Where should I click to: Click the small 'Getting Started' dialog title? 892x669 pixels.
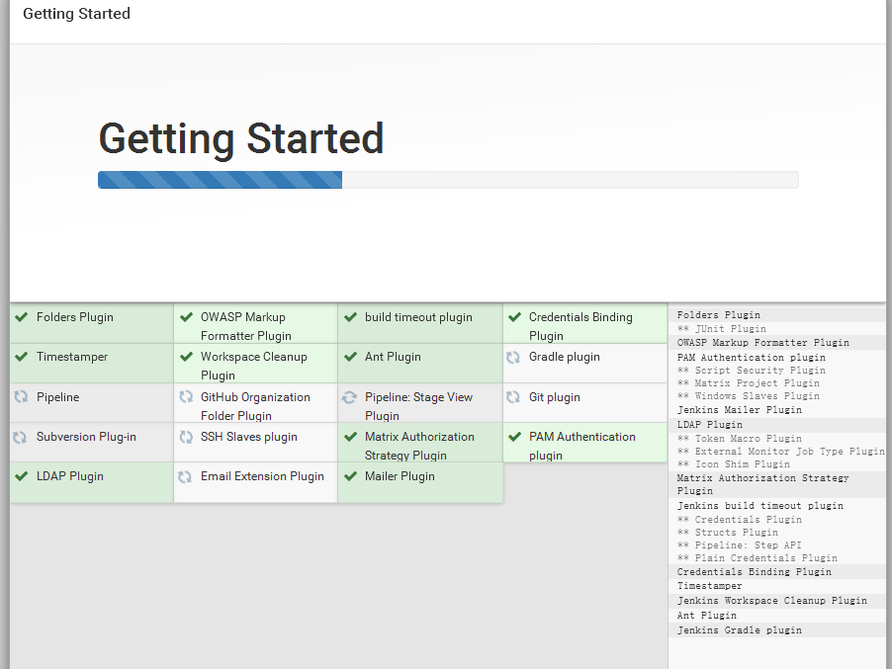tap(76, 14)
